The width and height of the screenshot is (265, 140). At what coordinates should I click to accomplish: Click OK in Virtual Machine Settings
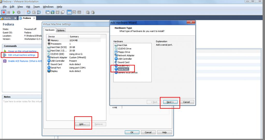tap(132, 132)
